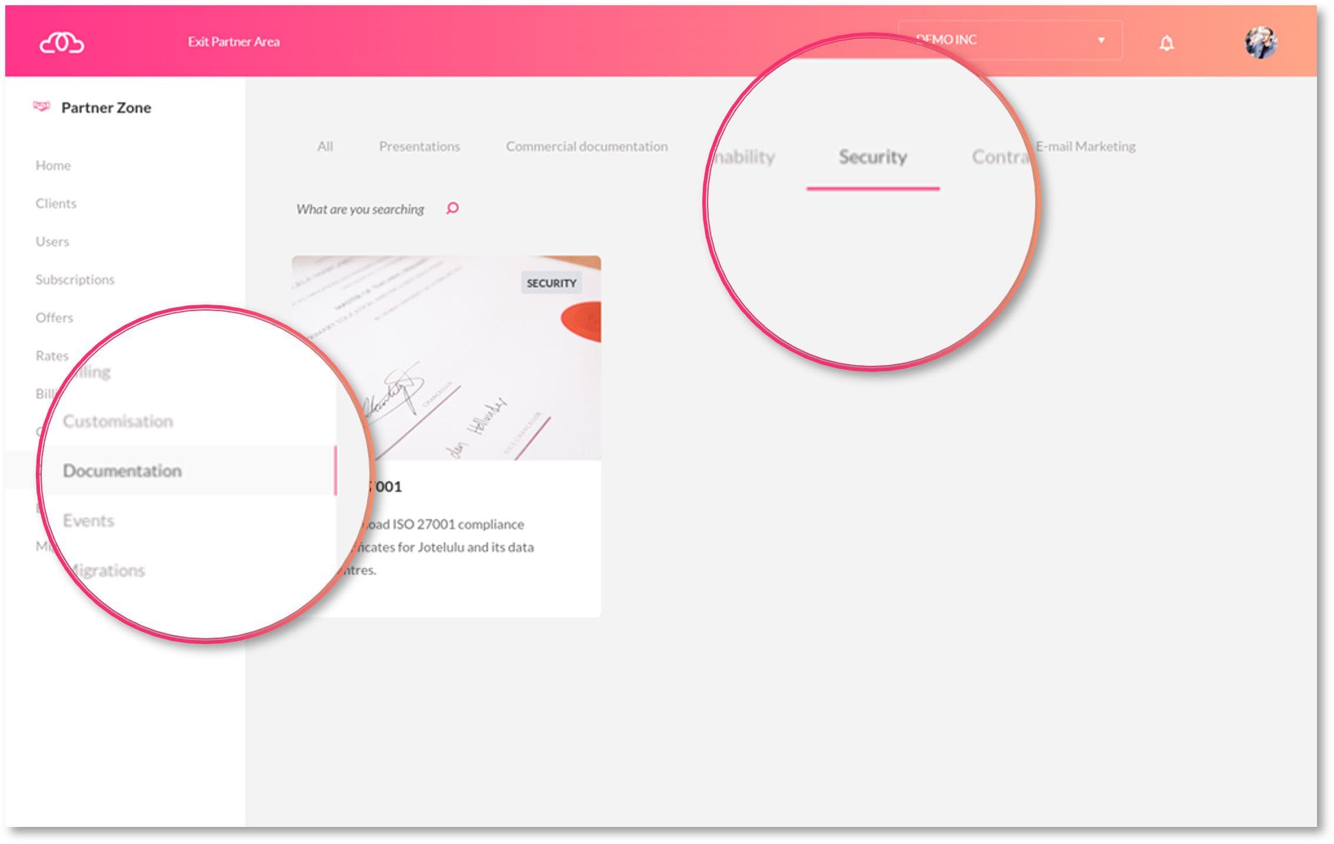This screenshot has width=1334, height=844.
Task: Select the All tab in documentation
Action: [325, 146]
